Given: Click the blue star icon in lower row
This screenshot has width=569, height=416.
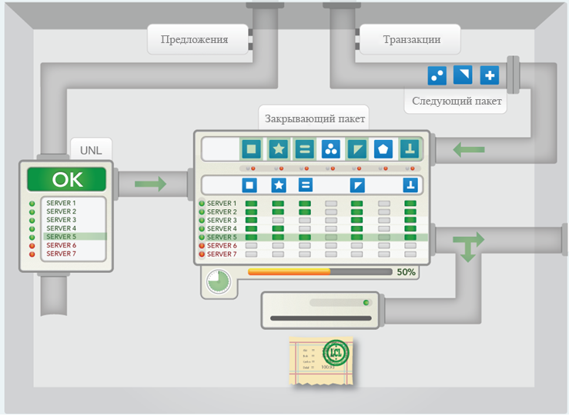Looking at the screenshot, I should [x=279, y=185].
